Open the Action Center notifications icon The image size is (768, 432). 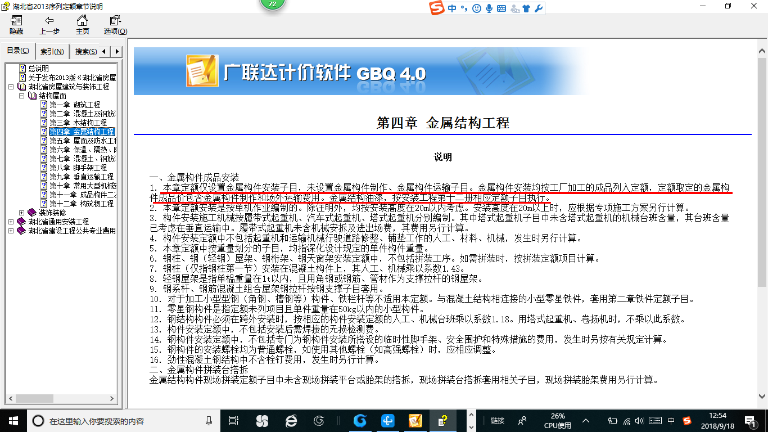751,421
